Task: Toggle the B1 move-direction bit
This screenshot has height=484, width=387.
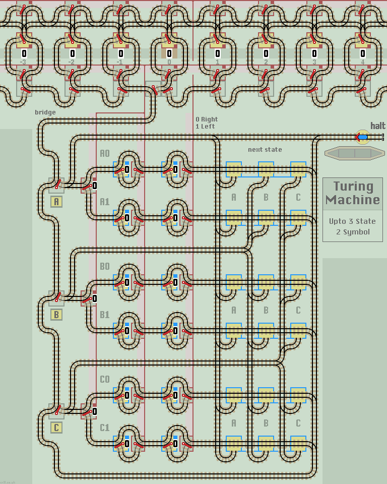Action: (x=175, y=331)
